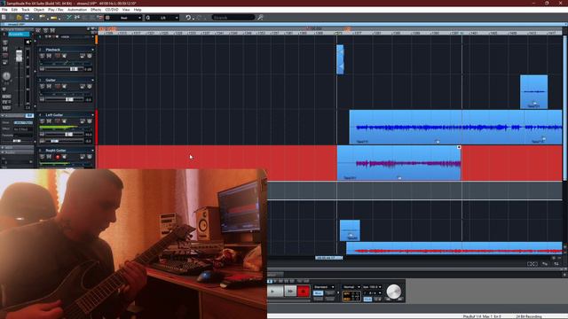This screenshot has width=568, height=319.
Task: Click the Open folder toolbar icon
Action: coord(19,18)
